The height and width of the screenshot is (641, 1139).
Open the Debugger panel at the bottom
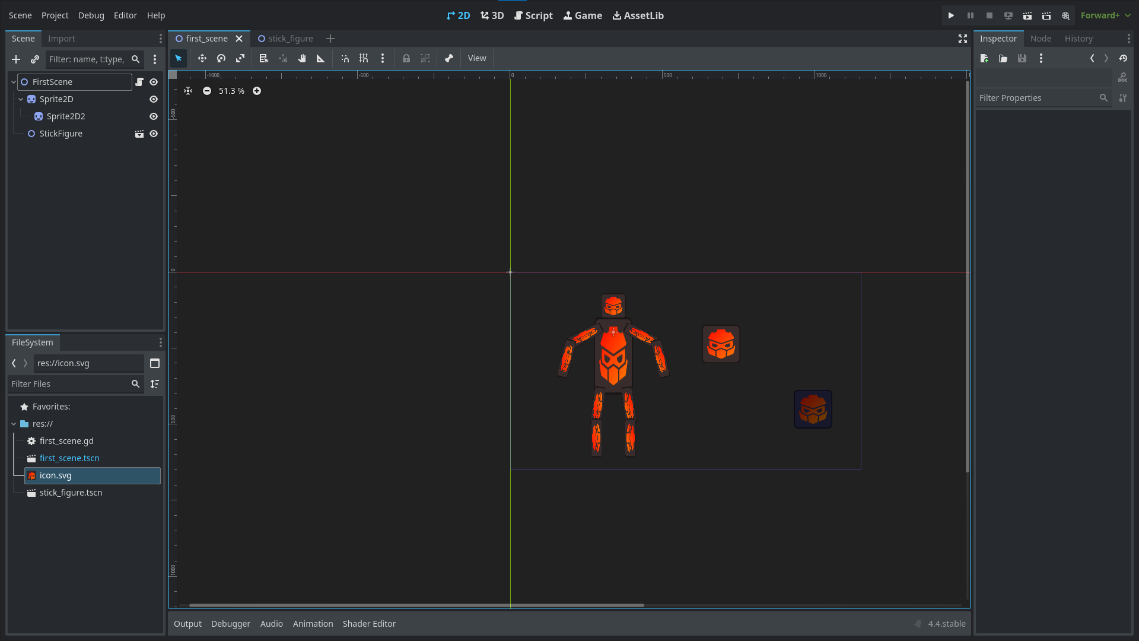click(230, 623)
